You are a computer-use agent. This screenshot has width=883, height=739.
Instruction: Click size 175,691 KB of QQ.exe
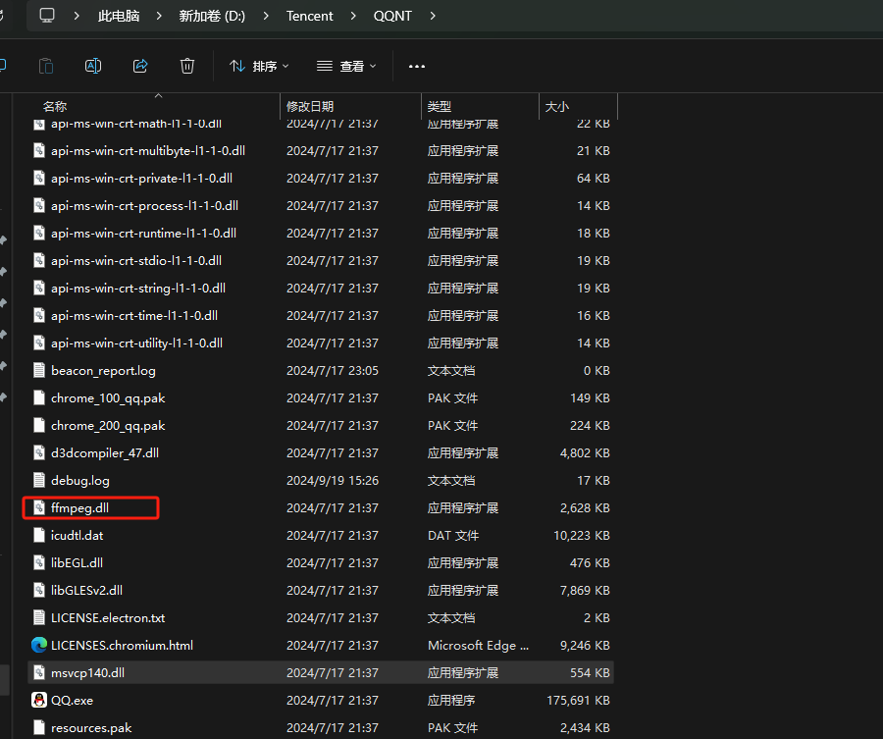click(x=578, y=700)
